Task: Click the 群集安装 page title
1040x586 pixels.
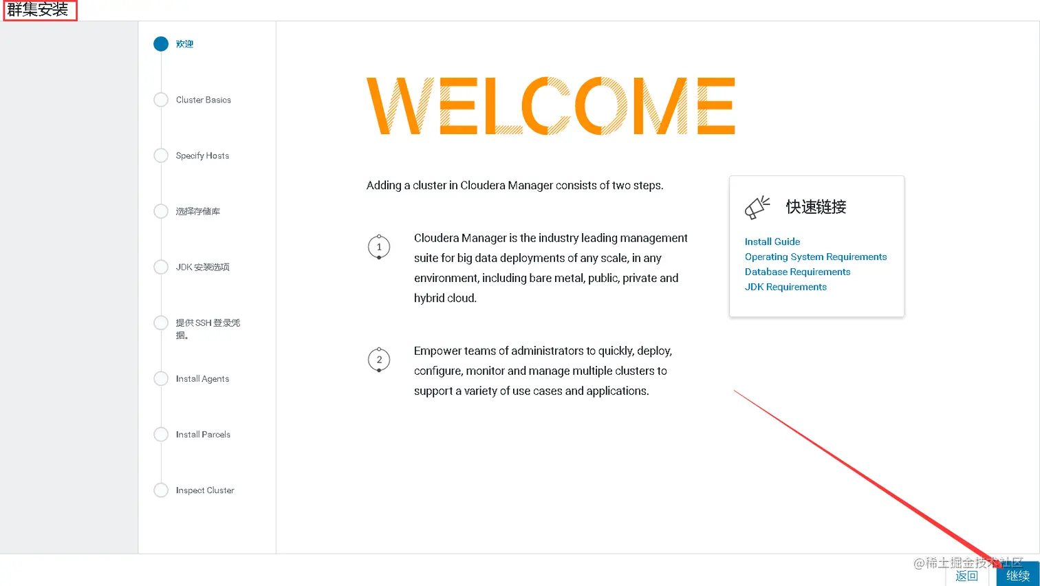Action: (x=38, y=10)
